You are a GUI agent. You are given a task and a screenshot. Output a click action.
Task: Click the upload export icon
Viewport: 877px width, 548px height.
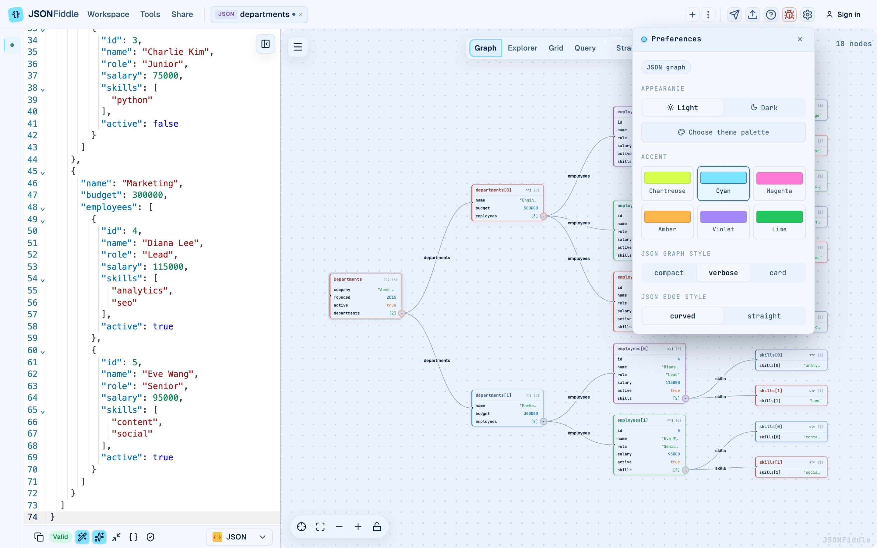click(x=753, y=15)
